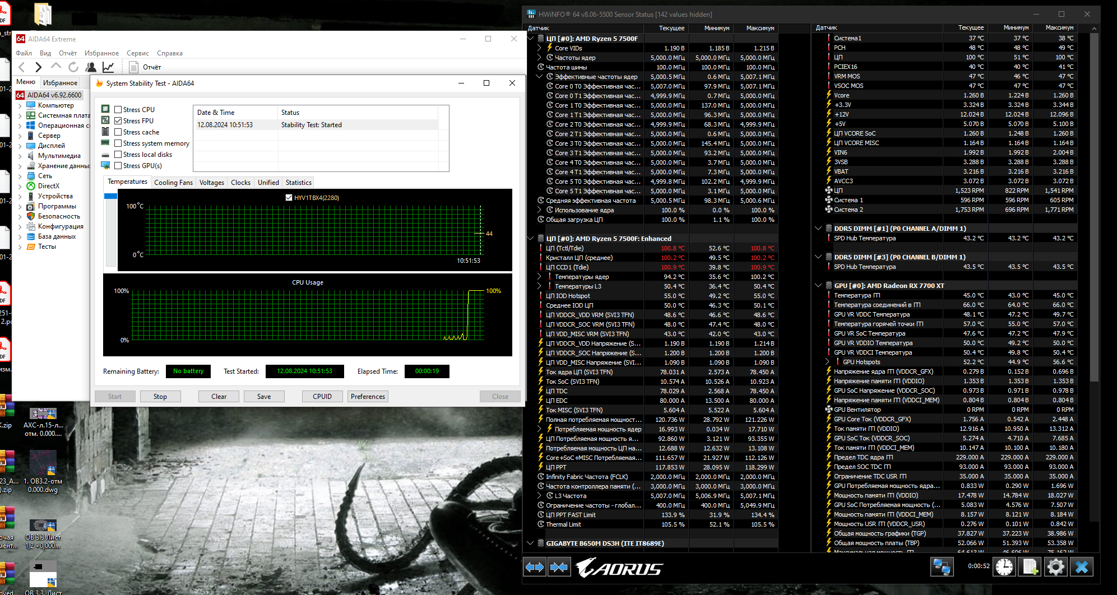Click the AIDA64 refresh icon
Image resolution: width=1117 pixels, height=595 pixels.
click(73, 67)
